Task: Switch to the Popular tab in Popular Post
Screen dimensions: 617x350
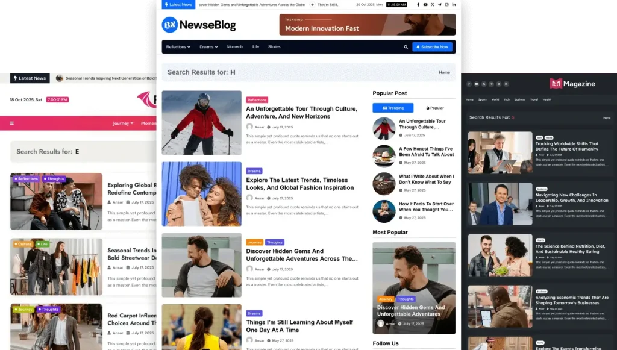Action: click(x=434, y=108)
